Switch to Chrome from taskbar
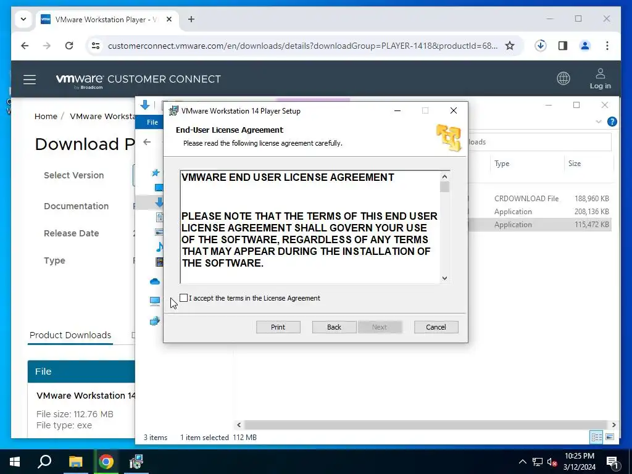The height and width of the screenshot is (474, 632). tap(106, 462)
